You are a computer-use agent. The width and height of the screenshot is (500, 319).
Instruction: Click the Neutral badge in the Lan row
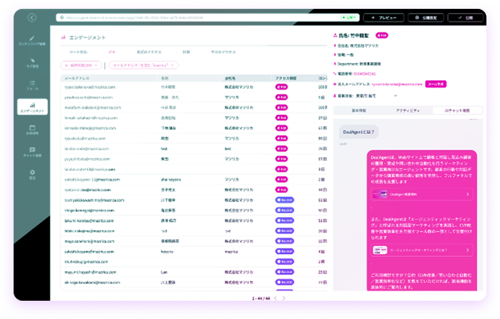(285, 272)
